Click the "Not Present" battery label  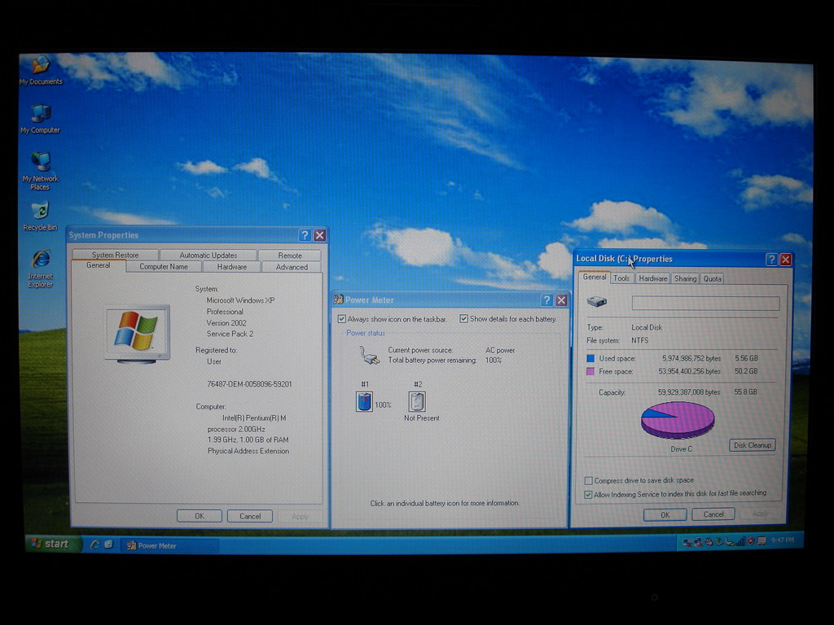click(x=422, y=417)
